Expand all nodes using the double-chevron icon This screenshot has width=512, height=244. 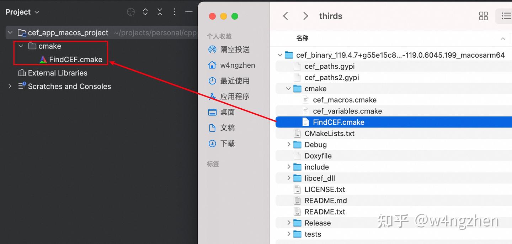pos(145,12)
